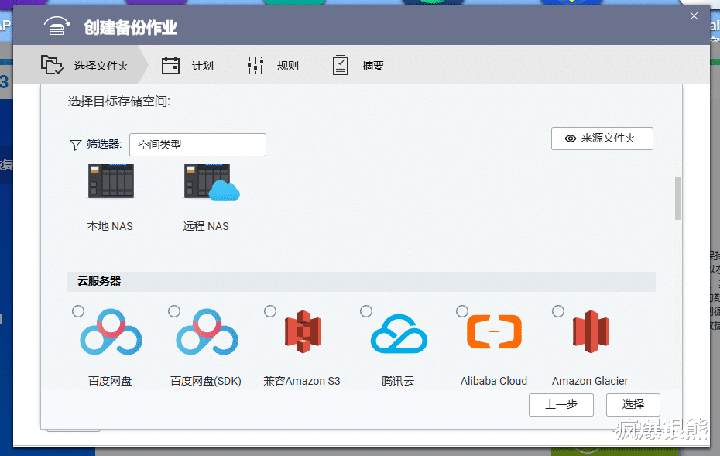The height and width of the screenshot is (456, 720).
Task: Click the Amazon Glacier logo
Action: pos(591,331)
